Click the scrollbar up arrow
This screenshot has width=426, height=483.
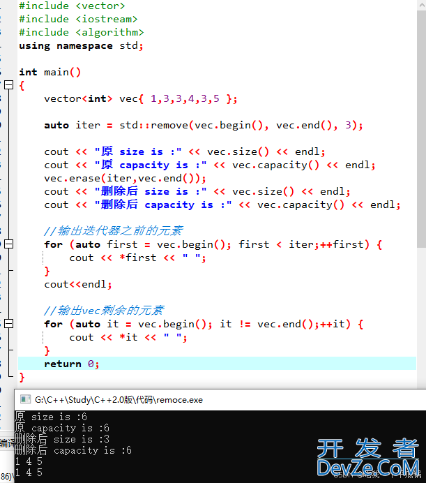click(x=421, y=5)
